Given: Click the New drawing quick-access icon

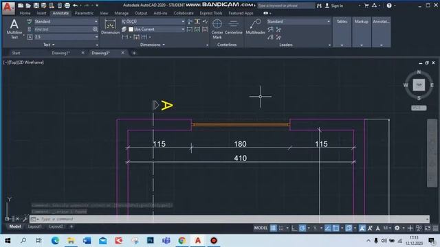Looking at the screenshot, I should pyautogui.click(x=21, y=5).
